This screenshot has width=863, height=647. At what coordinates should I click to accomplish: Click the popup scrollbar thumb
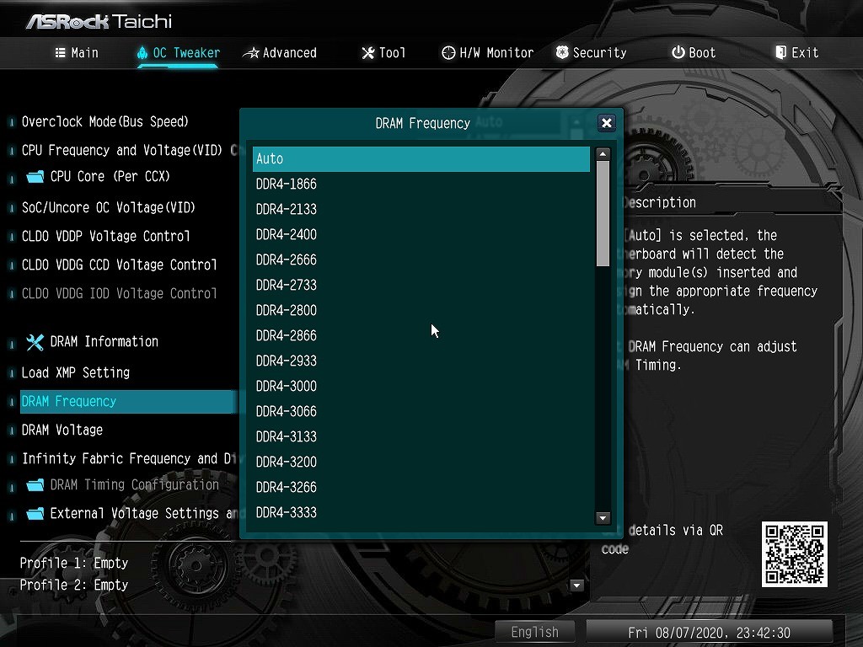[x=603, y=214]
